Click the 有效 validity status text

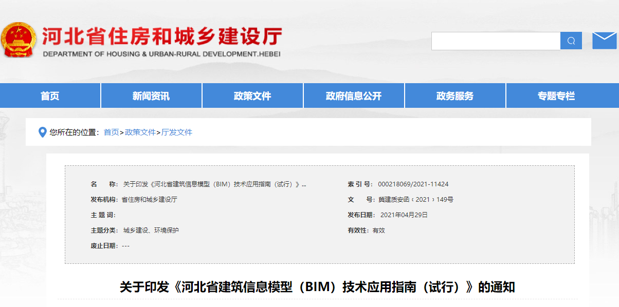[379, 231]
